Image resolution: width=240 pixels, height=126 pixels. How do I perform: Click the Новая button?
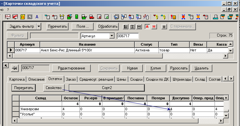tap(132, 68)
